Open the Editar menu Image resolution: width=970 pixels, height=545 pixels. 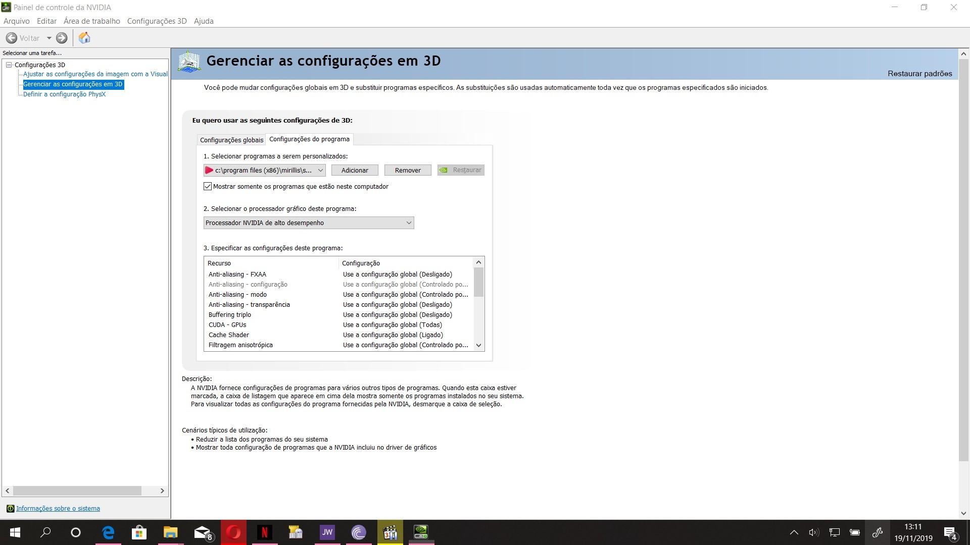[x=46, y=21]
